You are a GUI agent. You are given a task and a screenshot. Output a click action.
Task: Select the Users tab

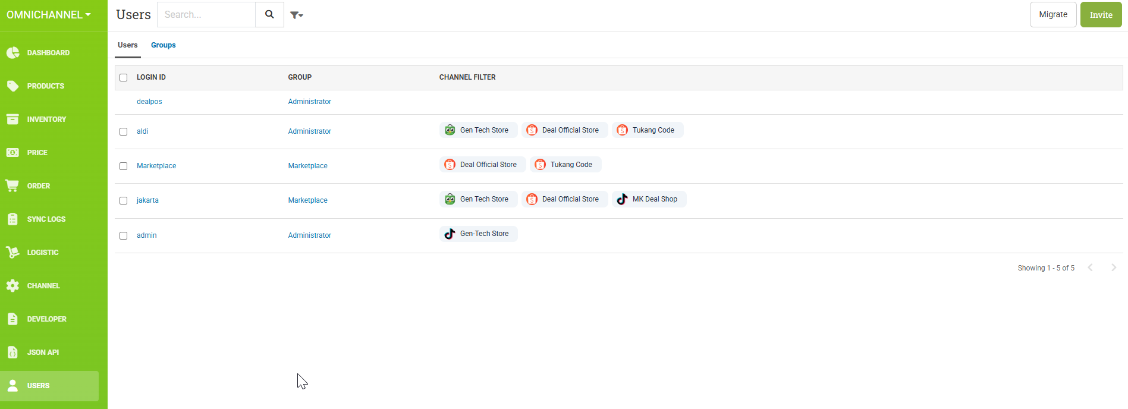pyautogui.click(x=127, y=45)
